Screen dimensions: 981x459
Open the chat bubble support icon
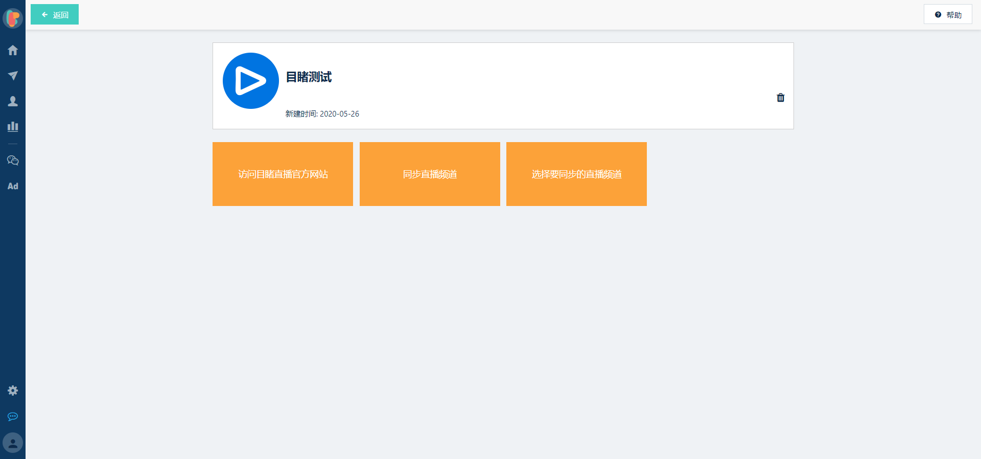point(13,417)
